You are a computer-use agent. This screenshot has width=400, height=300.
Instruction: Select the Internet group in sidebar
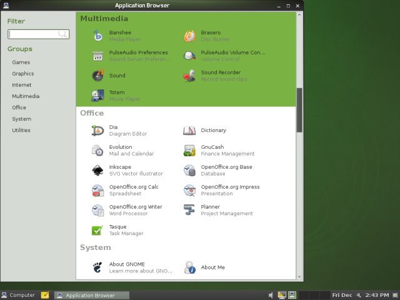click(22, 85)
